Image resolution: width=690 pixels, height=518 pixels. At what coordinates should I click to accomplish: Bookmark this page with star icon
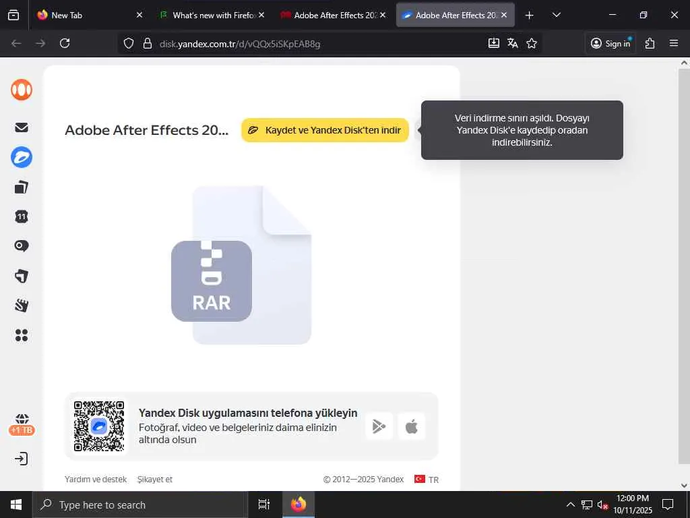[532, 43]
